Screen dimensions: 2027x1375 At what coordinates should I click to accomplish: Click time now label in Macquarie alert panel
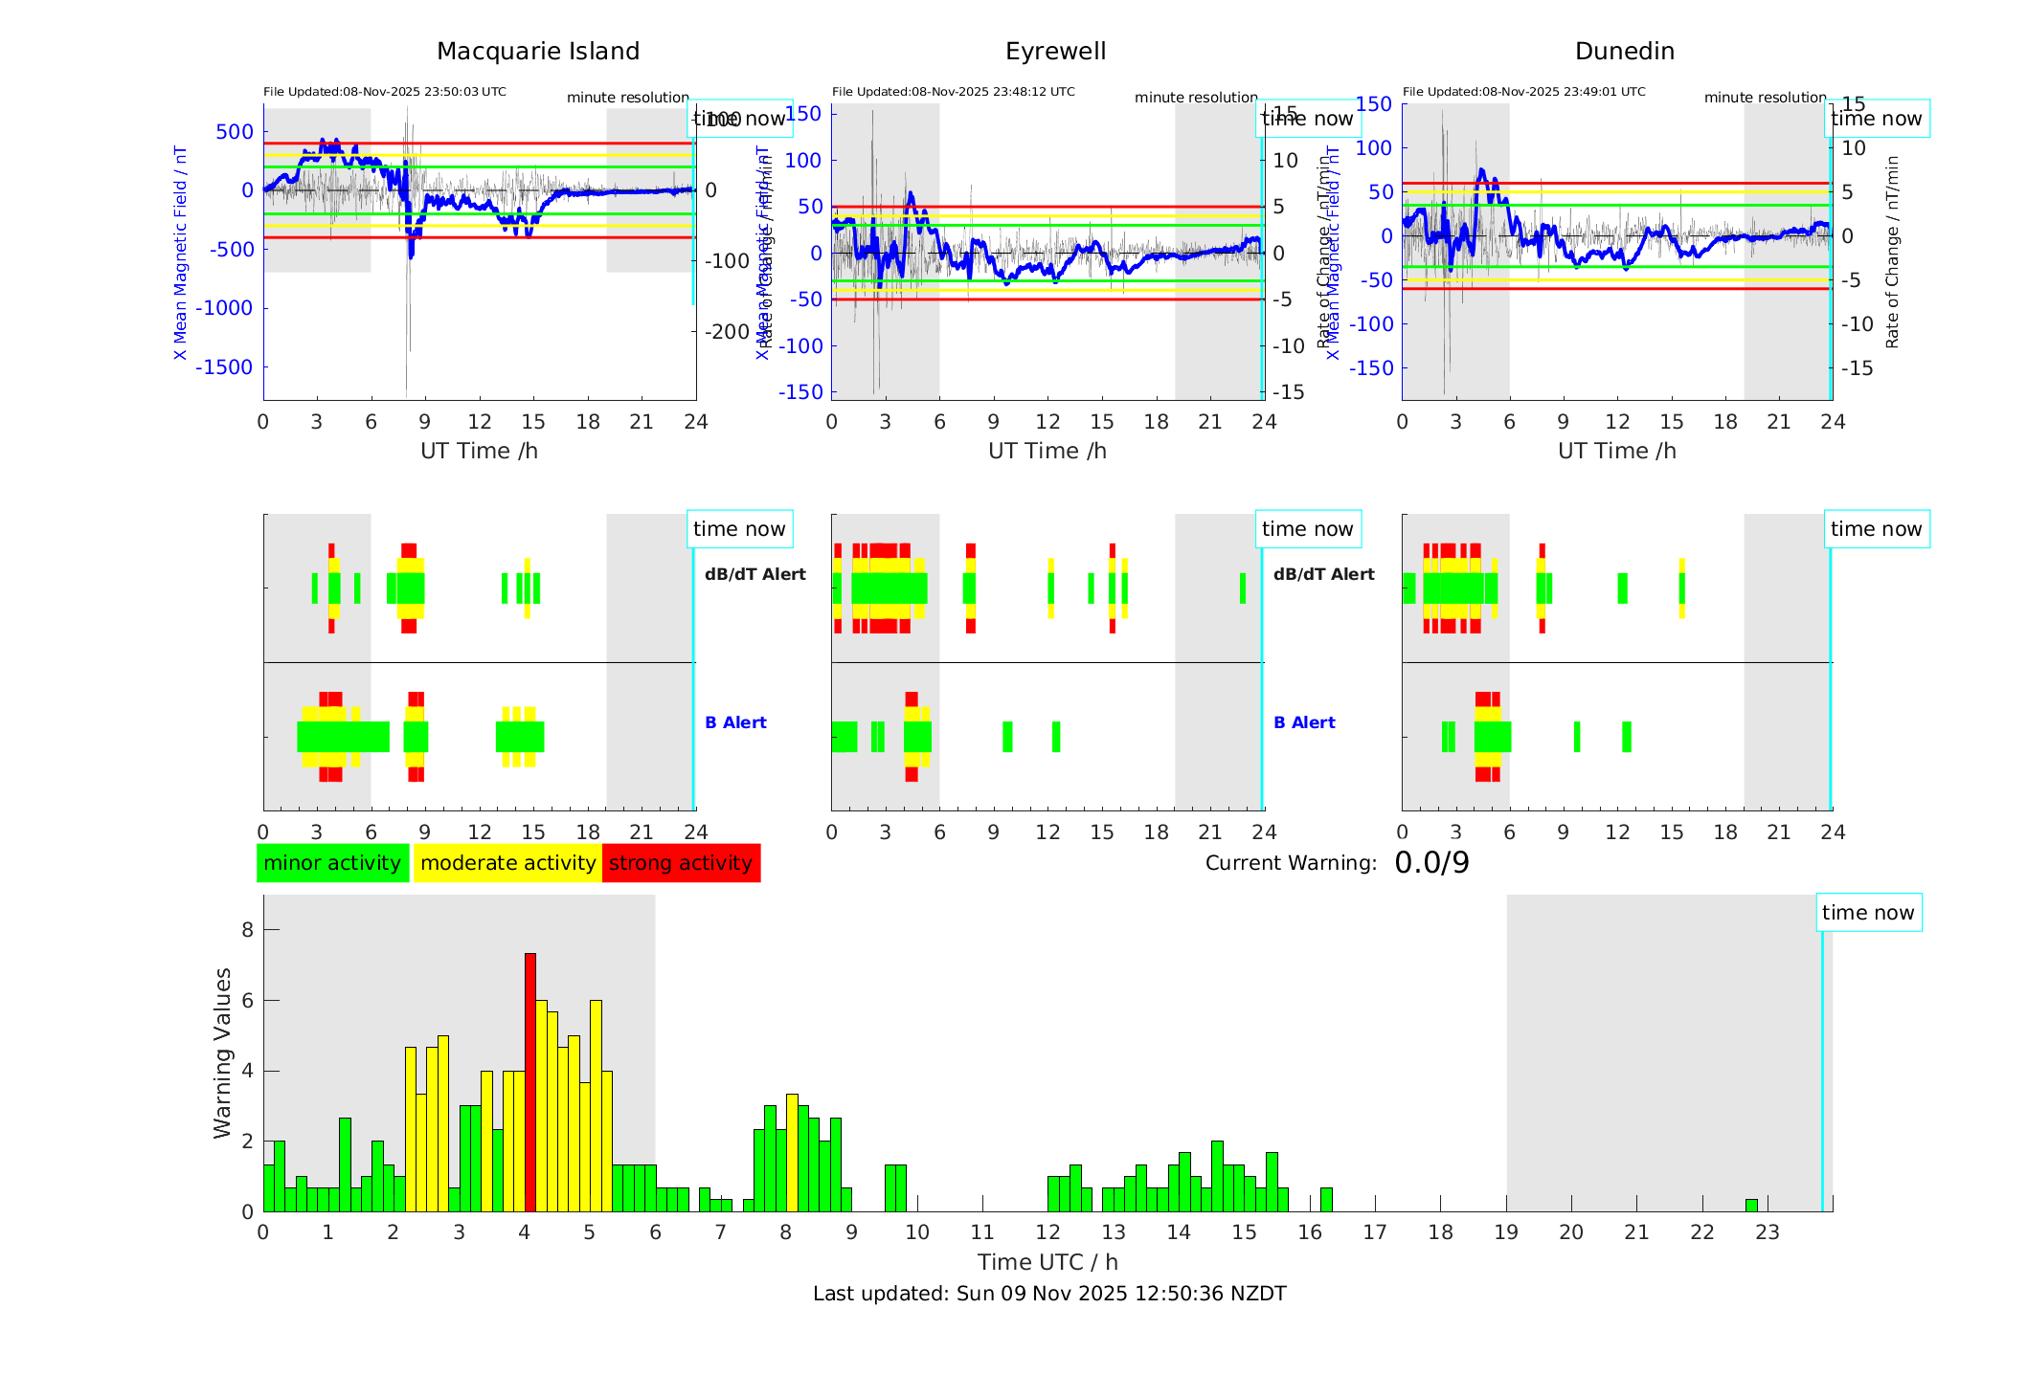(x=739, y=529)
